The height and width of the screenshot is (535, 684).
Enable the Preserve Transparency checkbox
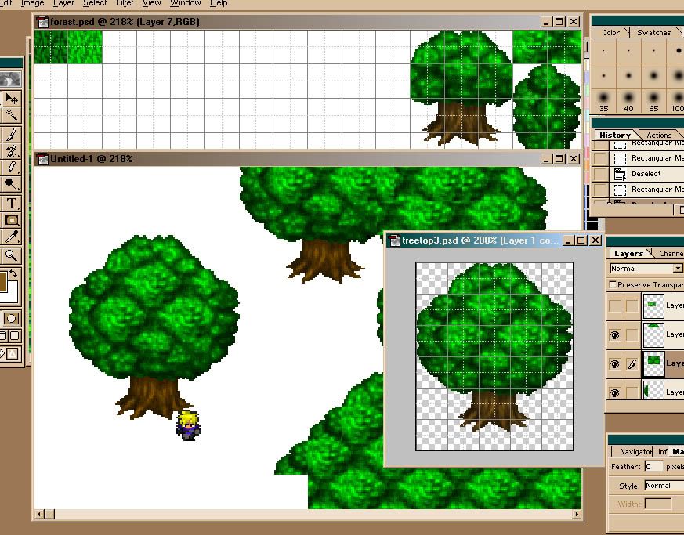(x=613, y=284)
